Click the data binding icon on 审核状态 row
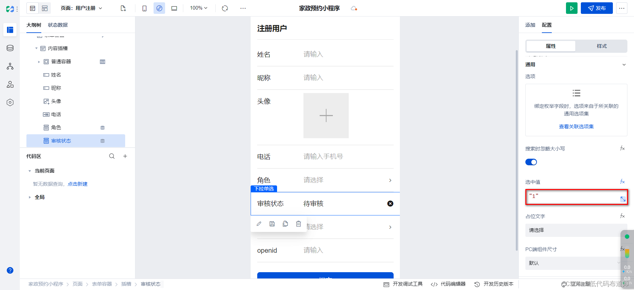This screenshot has width=634, height=290. point(103,141)
